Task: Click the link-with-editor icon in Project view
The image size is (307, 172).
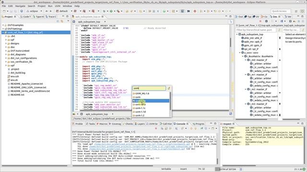Action: (62, 21)
